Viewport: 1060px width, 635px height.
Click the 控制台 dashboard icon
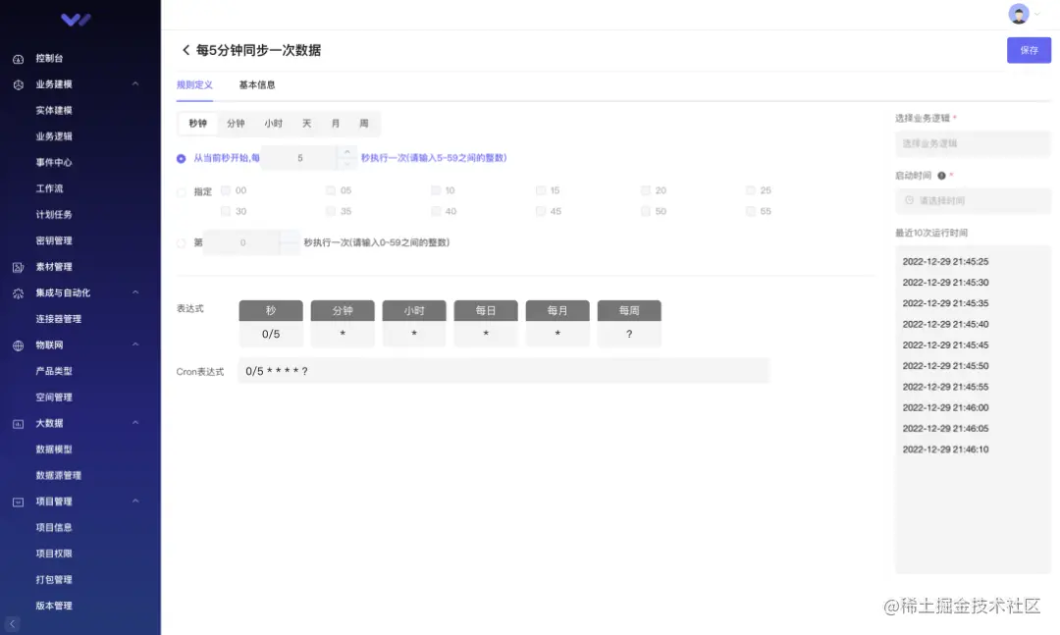pos(19,59)
